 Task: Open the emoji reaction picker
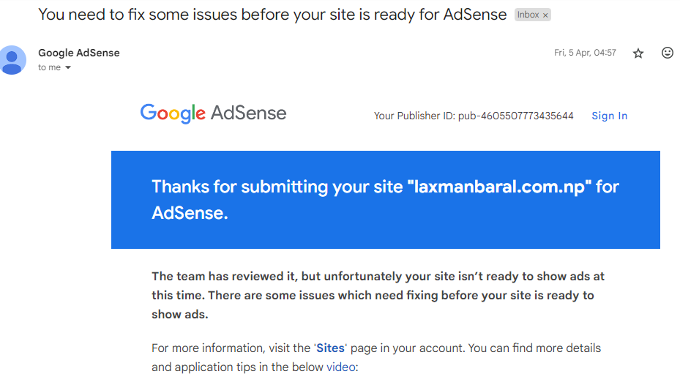[667, 53]
